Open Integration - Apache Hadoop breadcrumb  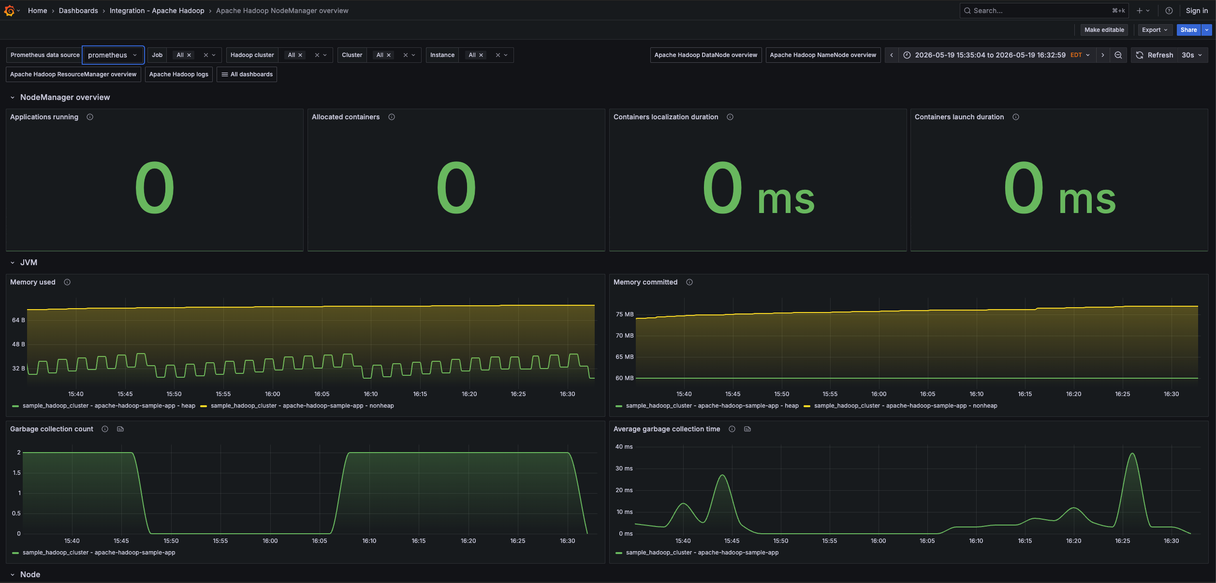pyautogui.click(x=157, y=11)
